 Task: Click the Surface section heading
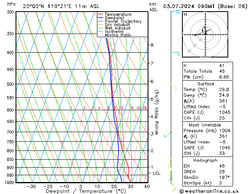[x=206, y=84]
